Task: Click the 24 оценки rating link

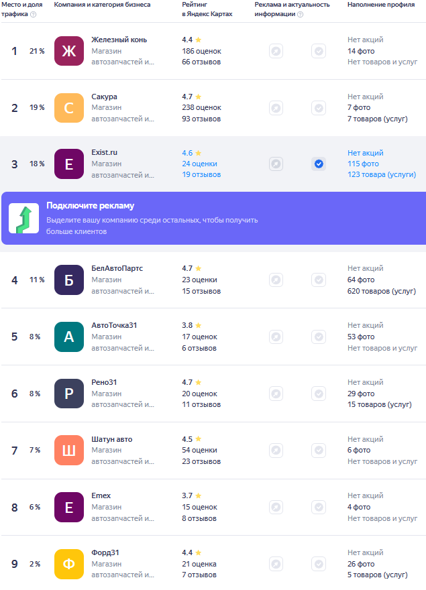Action: (201, 164)
